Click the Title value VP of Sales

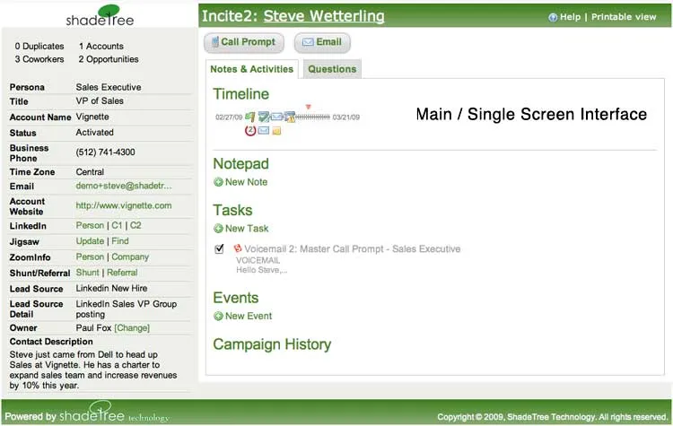tap(100, 100)
